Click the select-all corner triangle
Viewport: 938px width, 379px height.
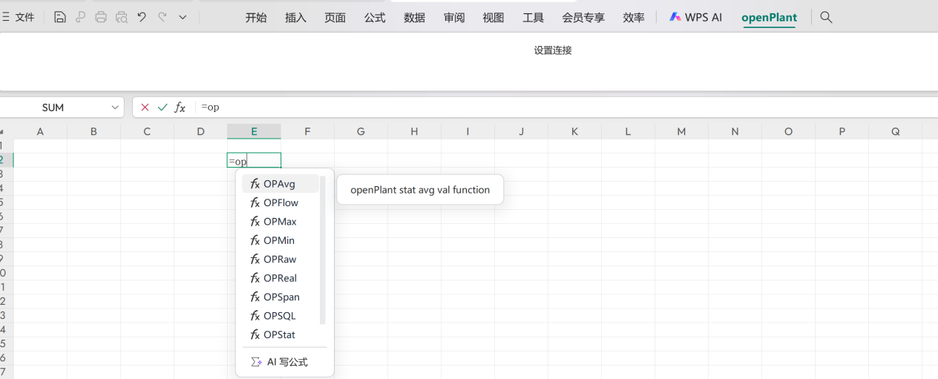click(2, 132)
